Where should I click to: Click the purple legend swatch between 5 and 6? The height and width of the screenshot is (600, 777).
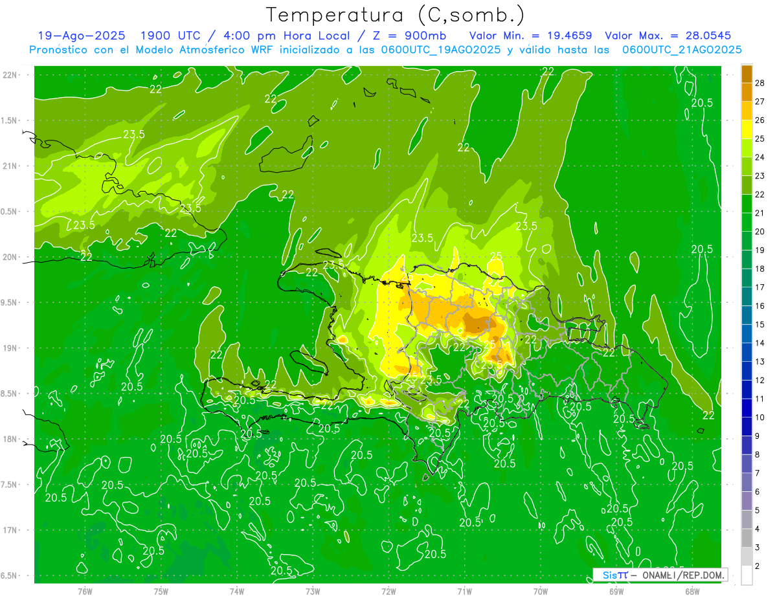point(747,501)
